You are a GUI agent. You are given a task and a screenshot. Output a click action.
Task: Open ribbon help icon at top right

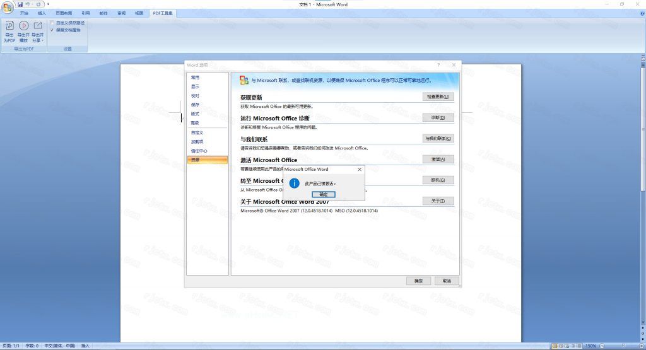tap(642, 13)
